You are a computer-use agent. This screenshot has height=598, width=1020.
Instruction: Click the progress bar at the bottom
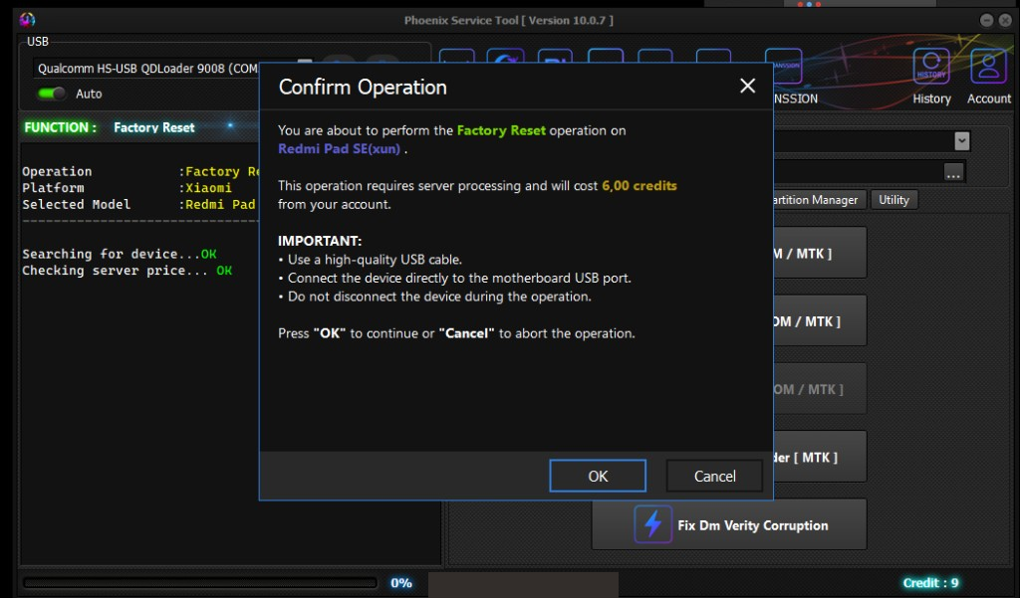tap(199, 582)
